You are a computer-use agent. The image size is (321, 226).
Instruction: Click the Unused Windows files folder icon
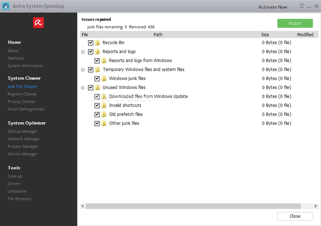click(98, 88)
